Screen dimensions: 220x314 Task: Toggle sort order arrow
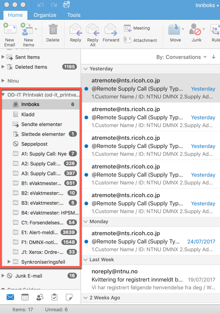coord(213,57)
